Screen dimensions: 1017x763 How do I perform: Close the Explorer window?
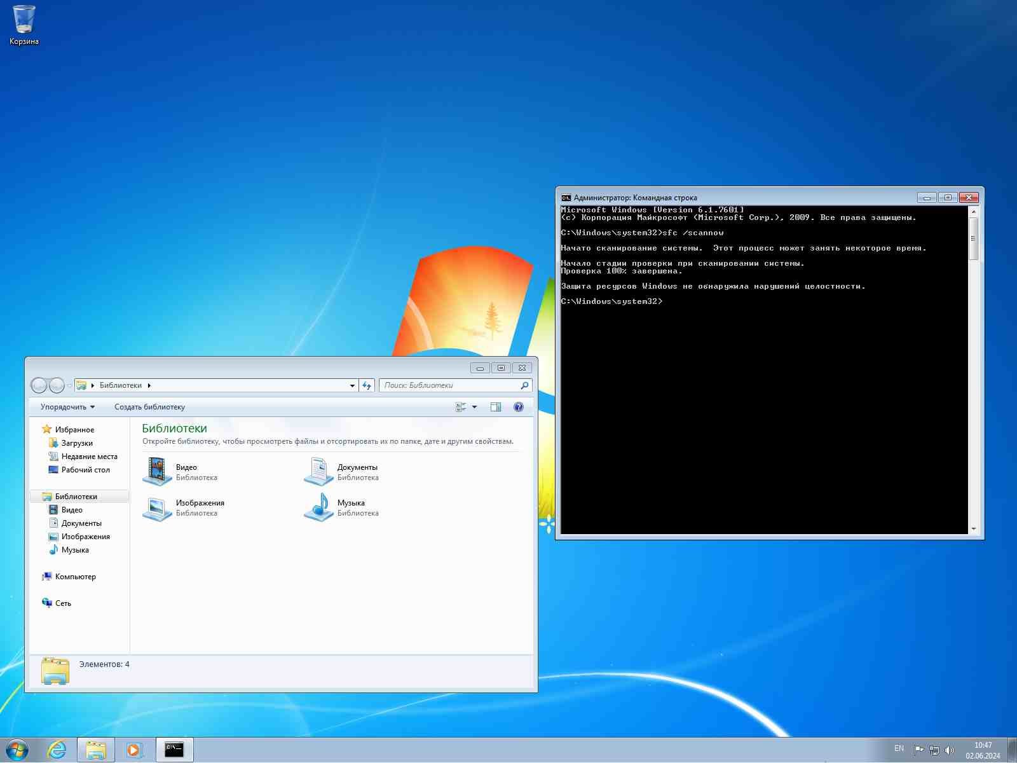522,368
